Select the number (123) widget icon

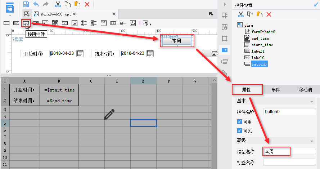(65, 23)
